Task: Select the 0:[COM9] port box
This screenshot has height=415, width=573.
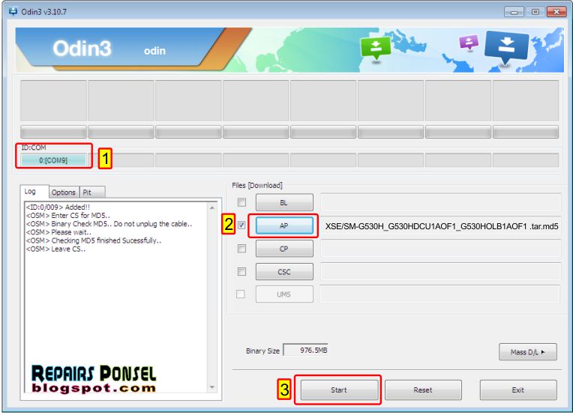Action: 53,160
